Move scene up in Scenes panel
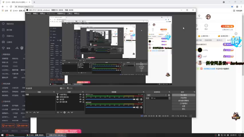 coord(34,112)
